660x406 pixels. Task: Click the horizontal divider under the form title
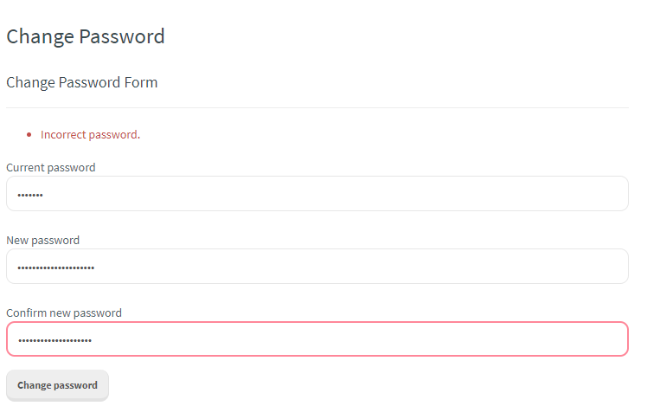317,108
